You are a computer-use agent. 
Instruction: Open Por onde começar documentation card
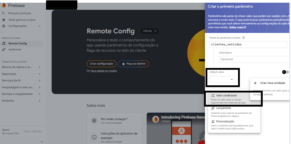click(x=114, y=121)
